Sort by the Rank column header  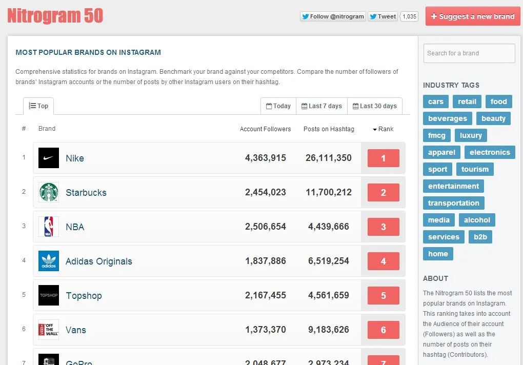(x=383, y=129)
